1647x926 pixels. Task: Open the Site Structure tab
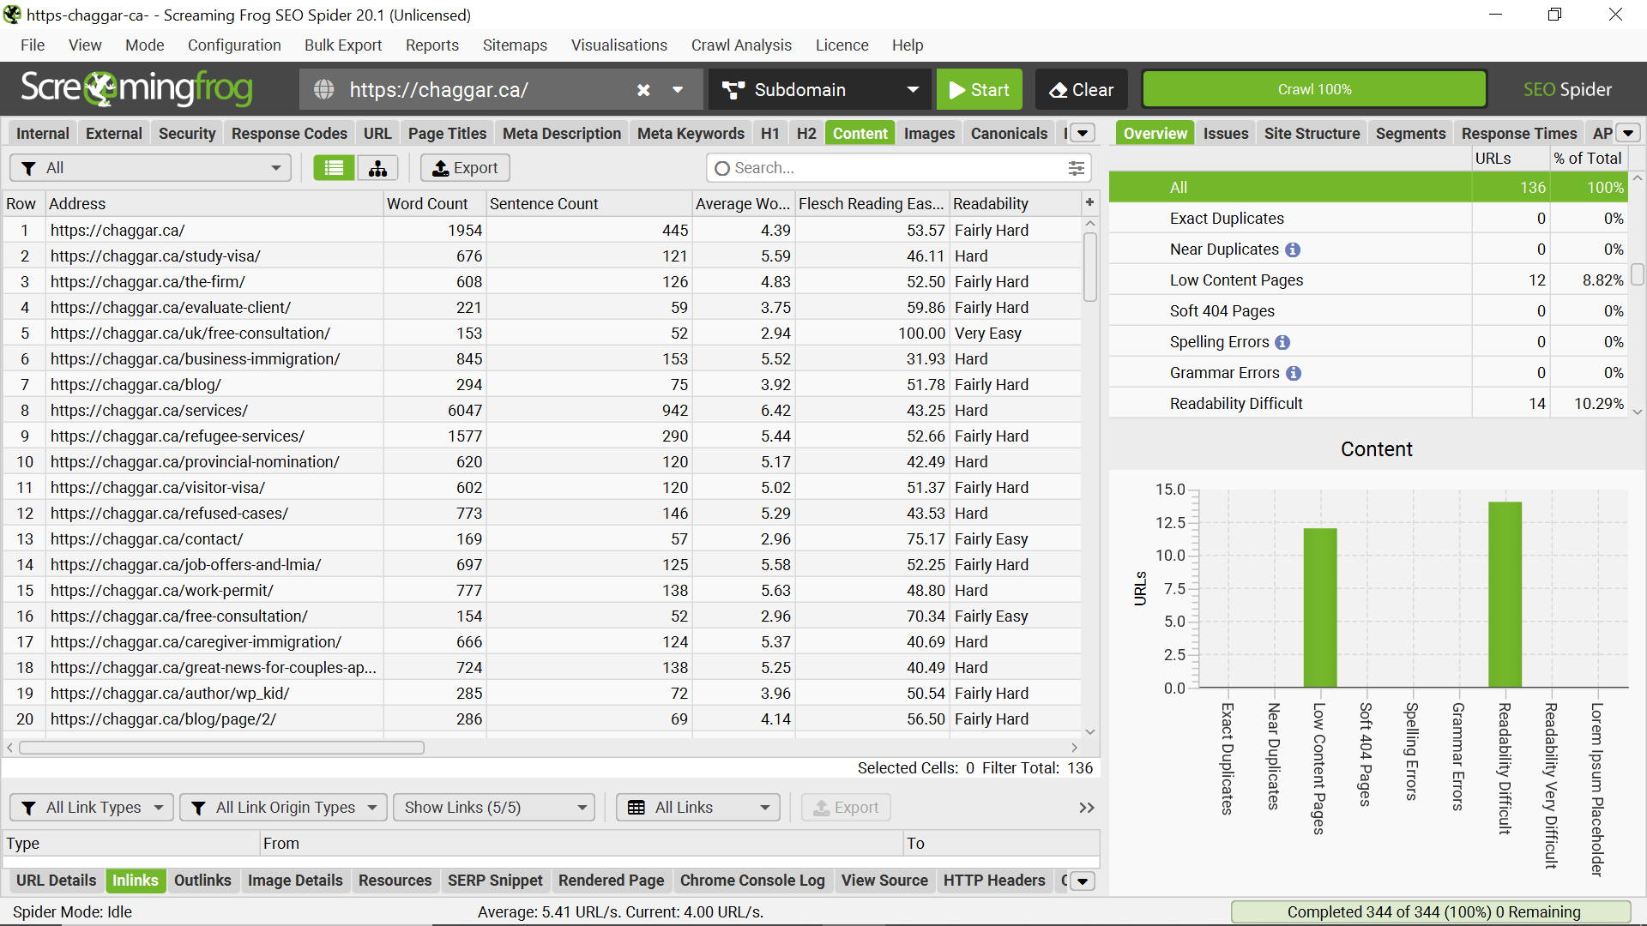[1312, 134]
